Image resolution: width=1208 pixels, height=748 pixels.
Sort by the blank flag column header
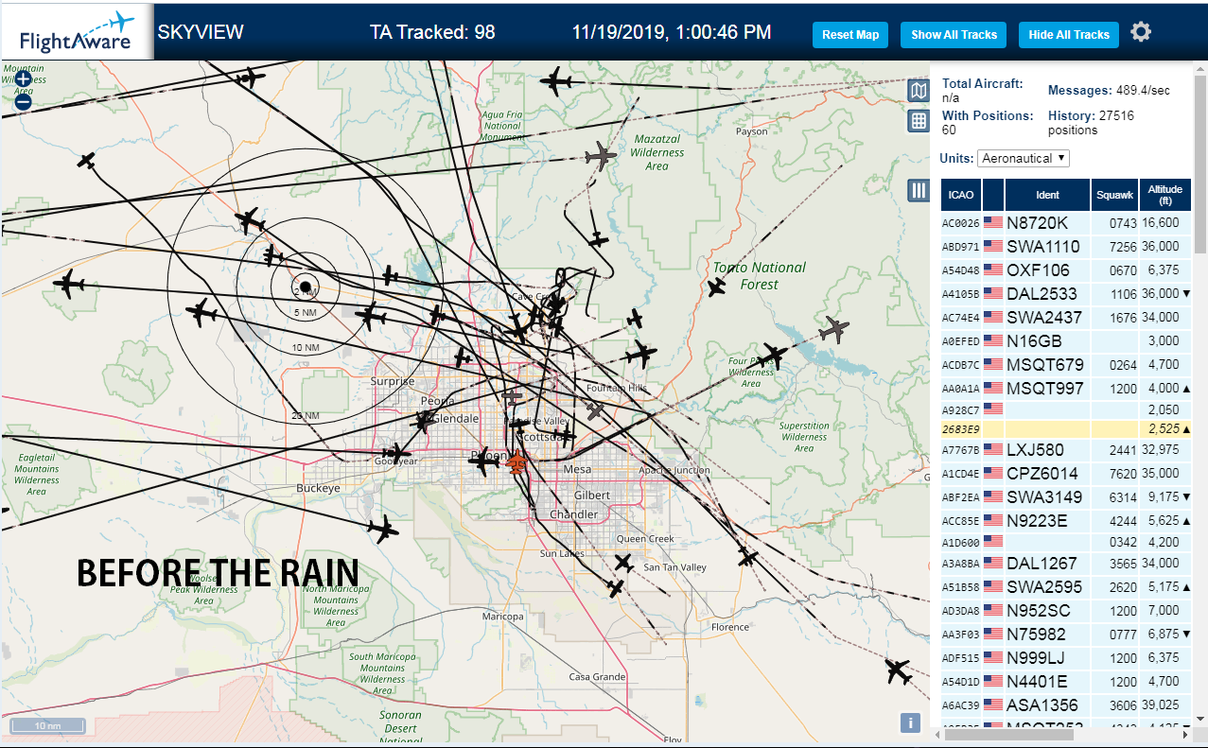[993, 195]
